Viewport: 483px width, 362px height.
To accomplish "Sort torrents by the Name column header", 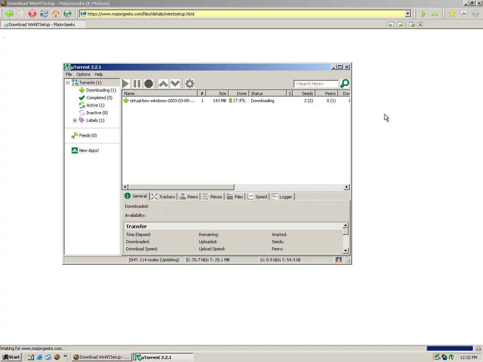I will point(160,93).
